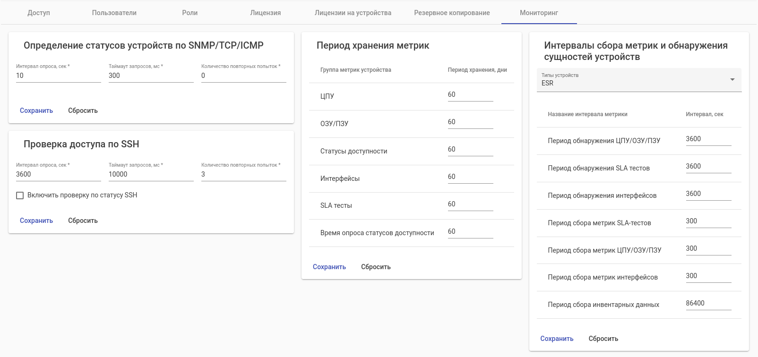This screenshot has height=357, width=758.
Task: Reset the metric retention period form
Action: pos(376,267)
